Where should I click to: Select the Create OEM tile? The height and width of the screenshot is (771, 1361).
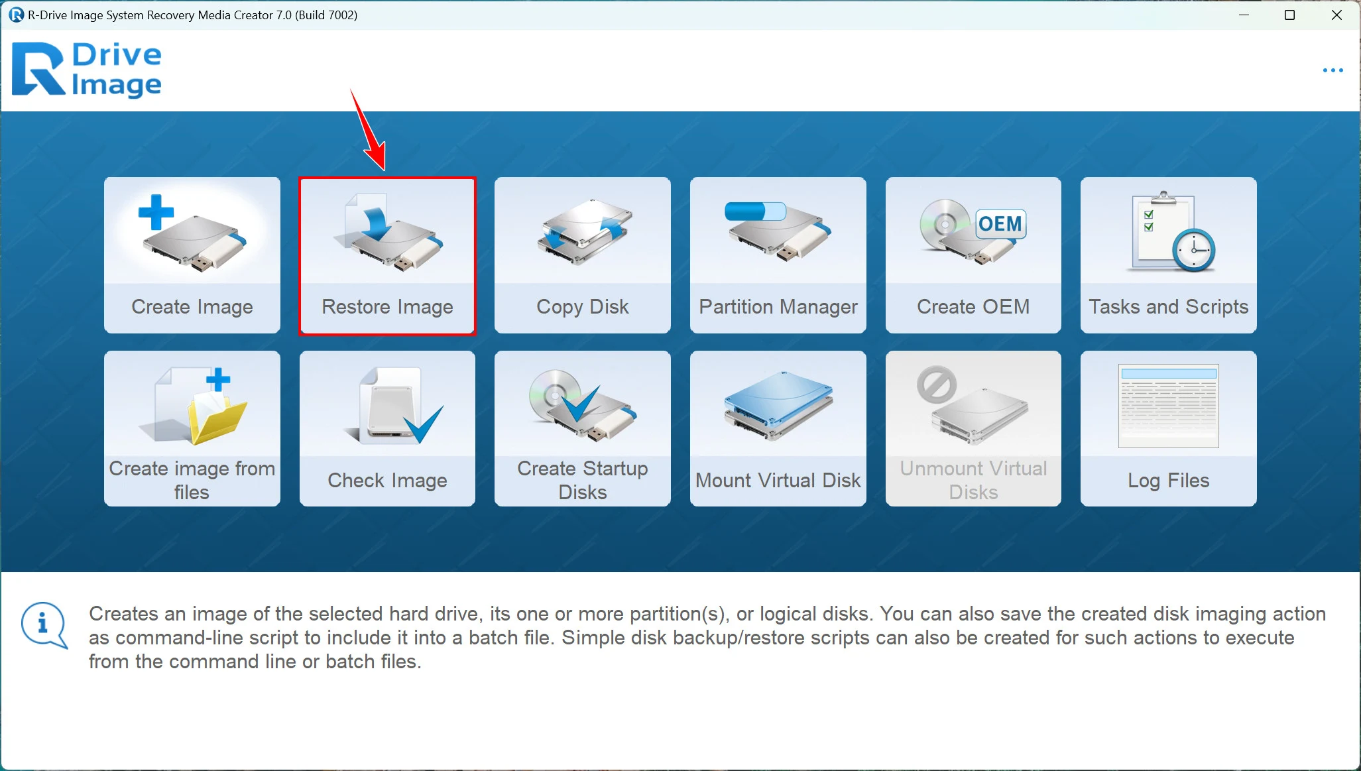pos(973,255)
